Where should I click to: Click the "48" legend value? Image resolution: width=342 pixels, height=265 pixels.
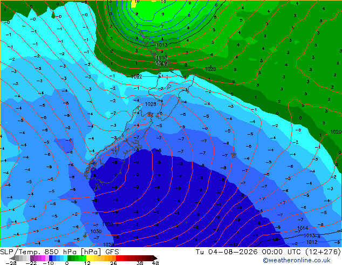(x=155, y=263)
